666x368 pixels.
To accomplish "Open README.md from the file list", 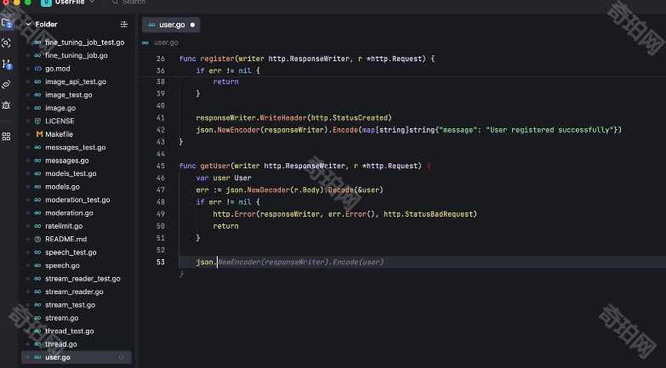I will [65, 239].
